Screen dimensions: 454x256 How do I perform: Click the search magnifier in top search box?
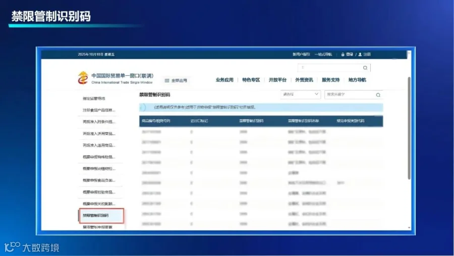[x=365, y=68]
